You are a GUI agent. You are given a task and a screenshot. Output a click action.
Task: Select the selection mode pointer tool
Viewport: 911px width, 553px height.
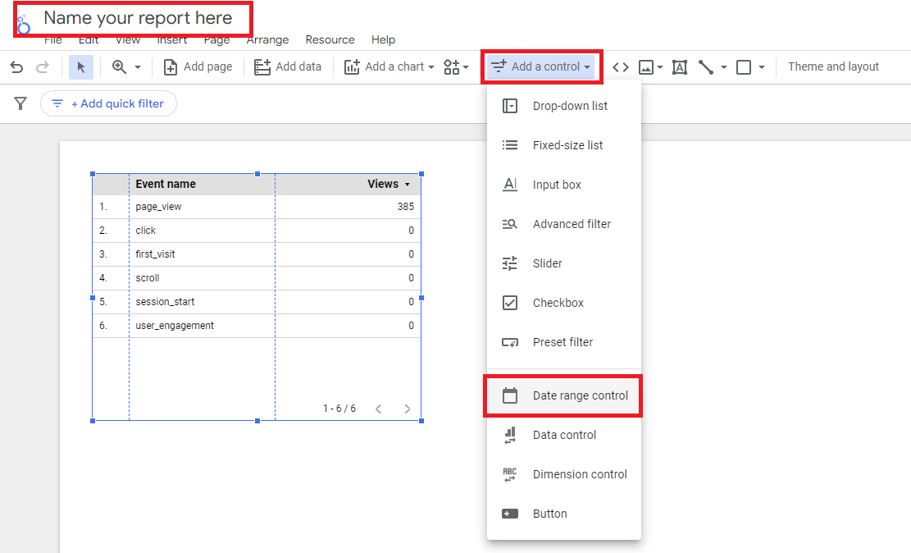pos(80,67)
